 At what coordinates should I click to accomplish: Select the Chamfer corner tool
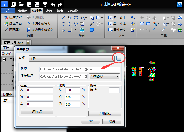click(x=164, y=30)
